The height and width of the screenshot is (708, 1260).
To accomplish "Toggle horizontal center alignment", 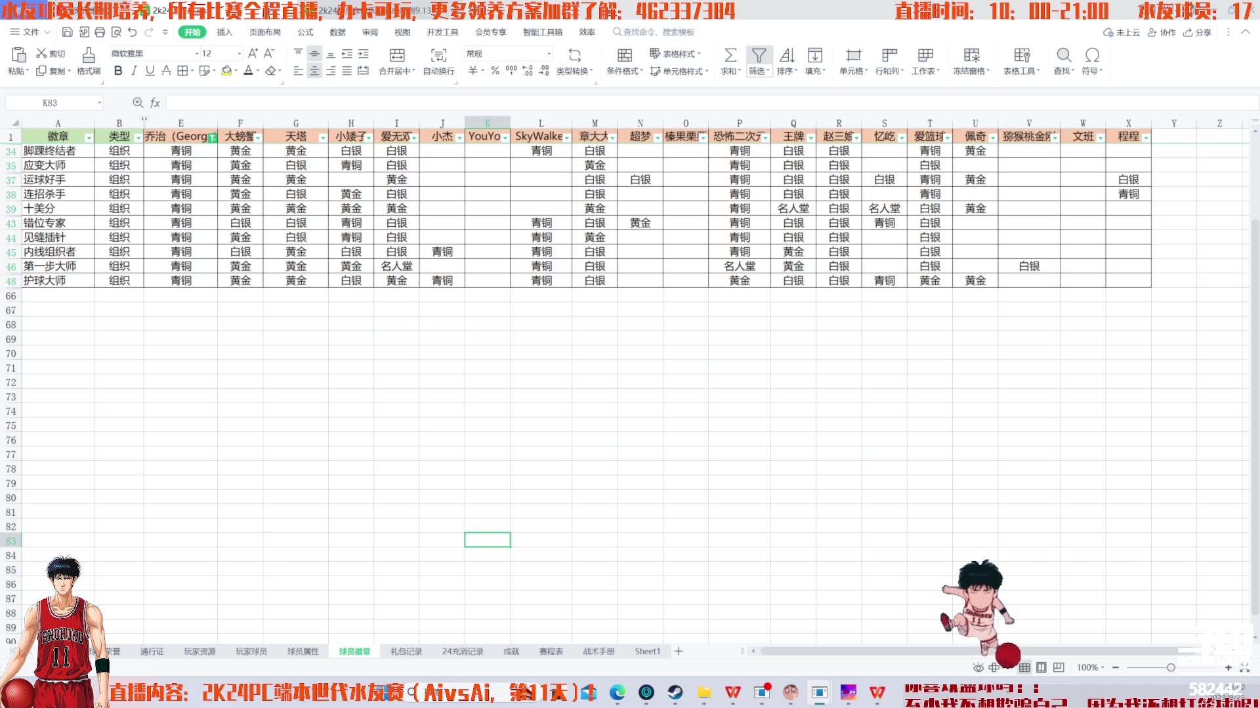I will coord(314,71).
